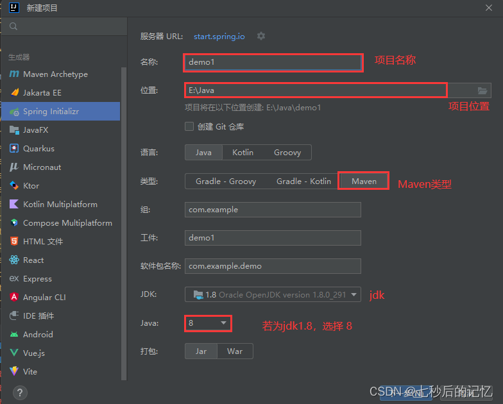Click the Micronaut mu icon
The image size is (503, 404).
[14, 167]
